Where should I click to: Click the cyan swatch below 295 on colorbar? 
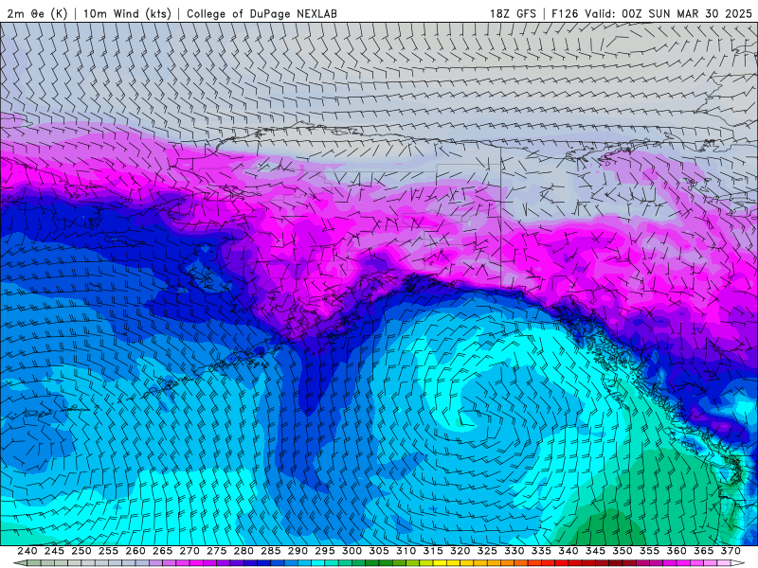tap(318, 563)
